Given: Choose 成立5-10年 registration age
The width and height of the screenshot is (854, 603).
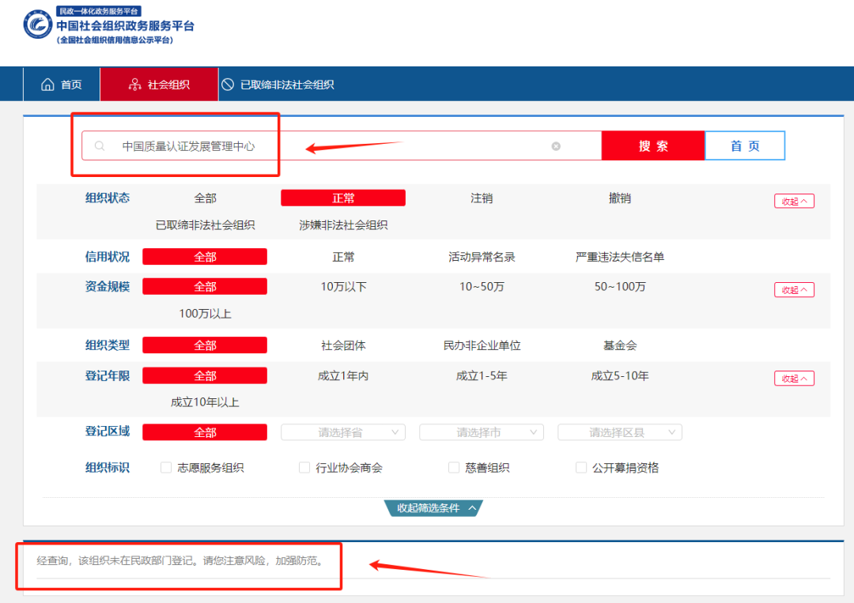Looking at the screenshot, I should tap(620, 376).
